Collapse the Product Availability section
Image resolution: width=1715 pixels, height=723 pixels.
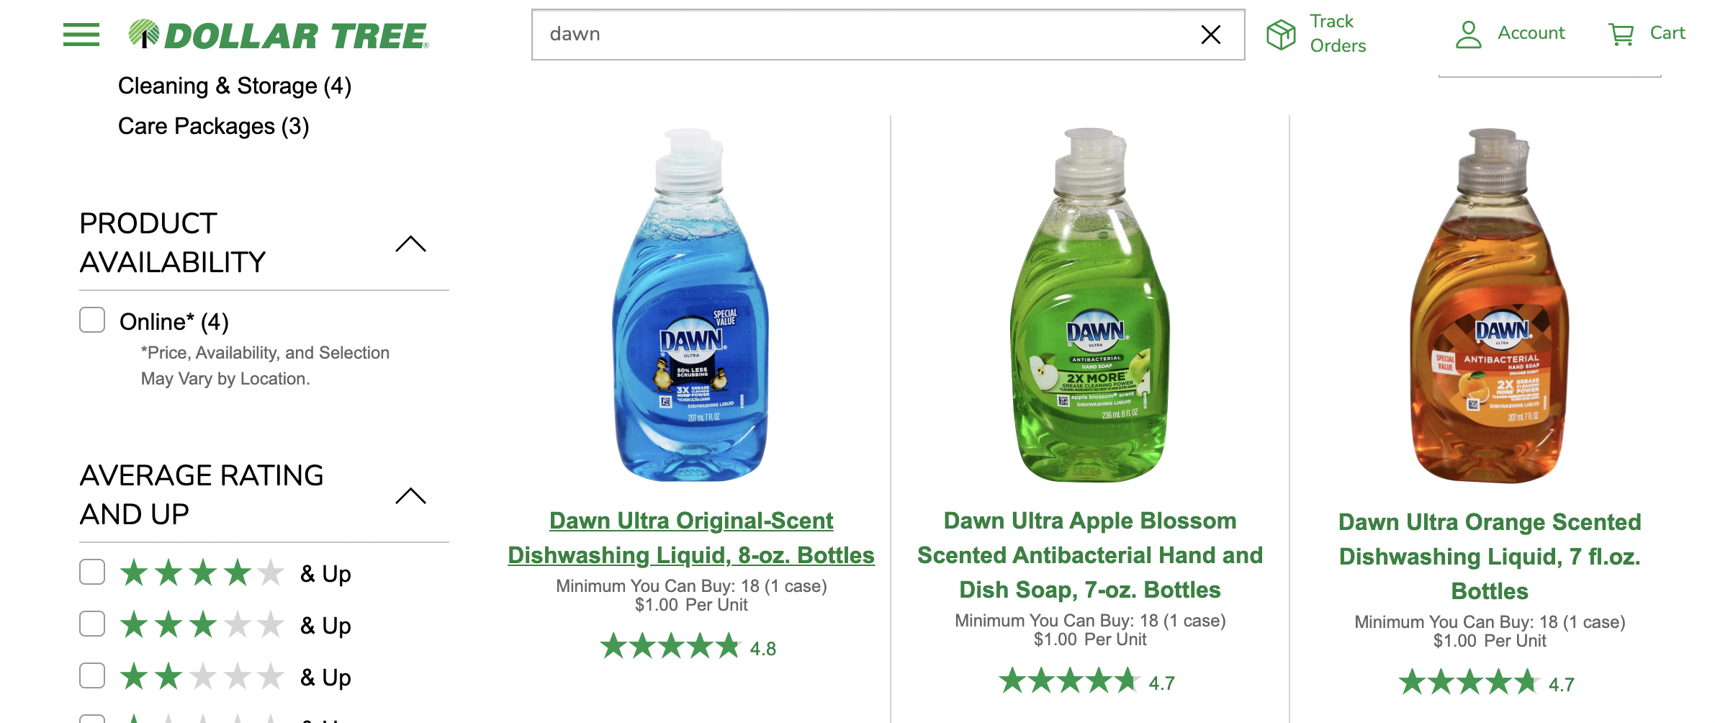(x=410, y=243)
